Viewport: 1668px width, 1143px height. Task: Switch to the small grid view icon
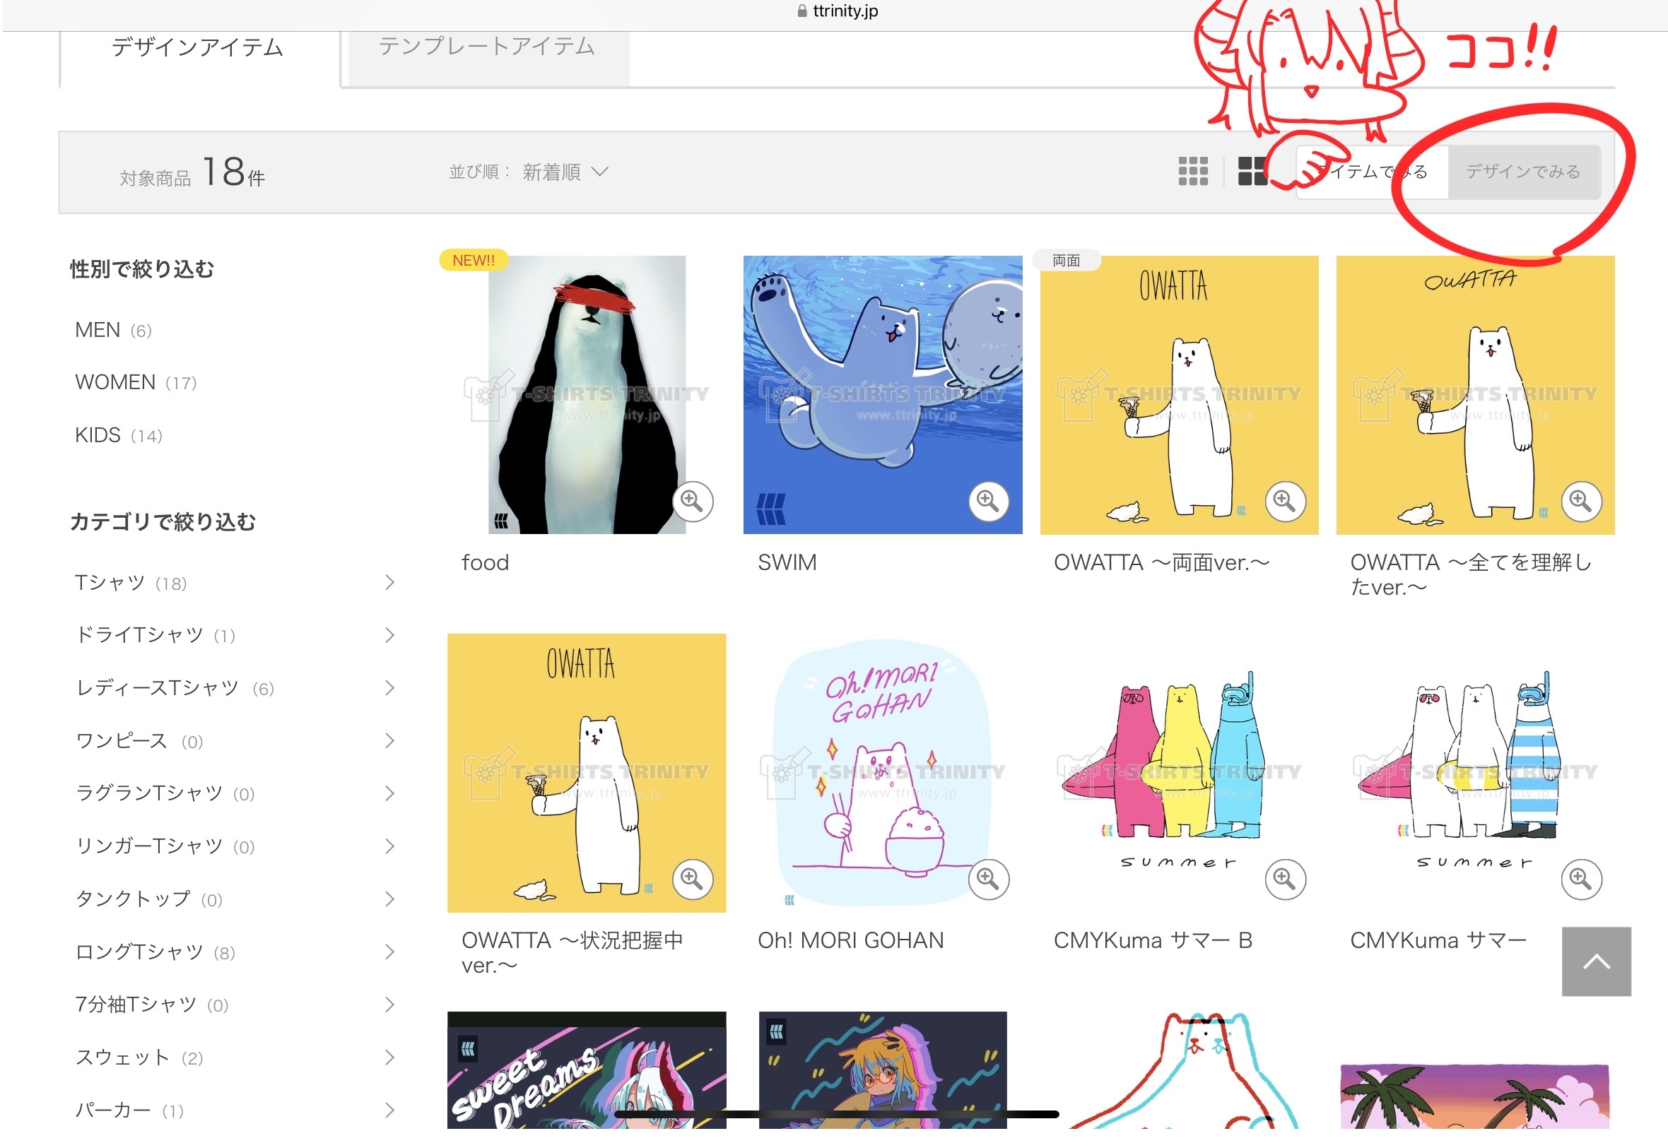click(x=1193, y=172)
